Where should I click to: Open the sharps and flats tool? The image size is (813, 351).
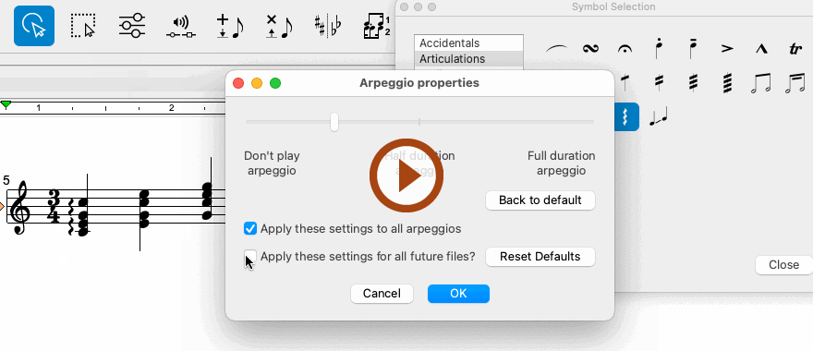pyautogui.click(x=328, y=27)
